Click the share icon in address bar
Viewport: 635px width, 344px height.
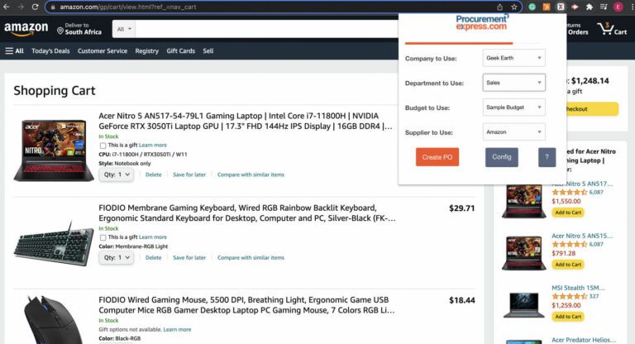coord(499,7)
